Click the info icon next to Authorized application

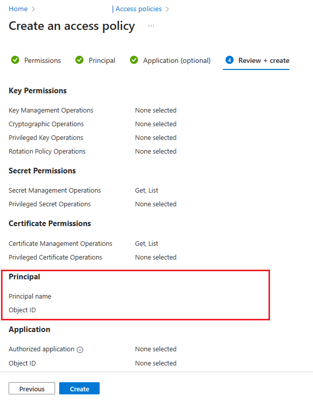[x=80, y=349]
